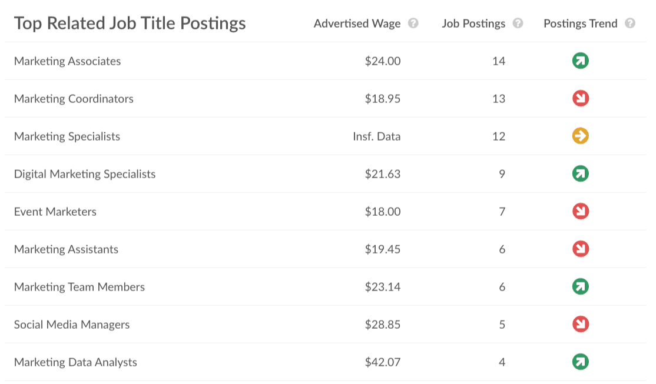656x384 pixels.
Task: Click the yellow flat trend arrow for Marketing Specialists
Action: tap(580, 136)
